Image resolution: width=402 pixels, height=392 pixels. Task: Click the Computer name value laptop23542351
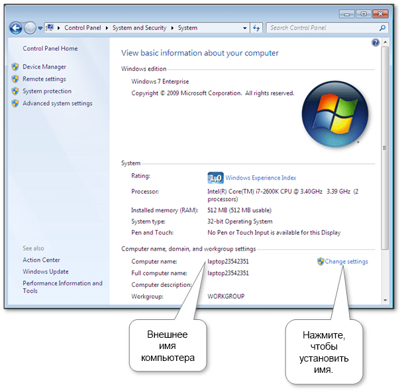click(228, 262)
